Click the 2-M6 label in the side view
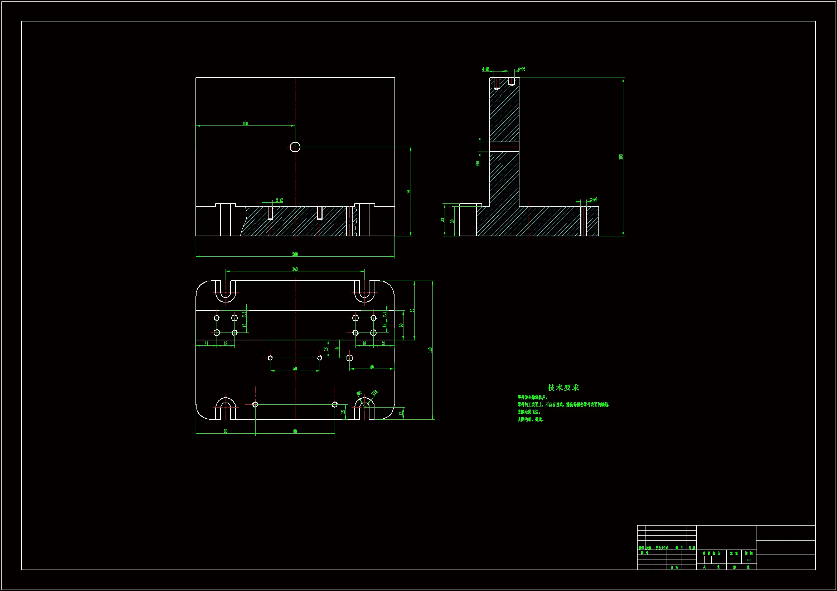 point(594,200)
